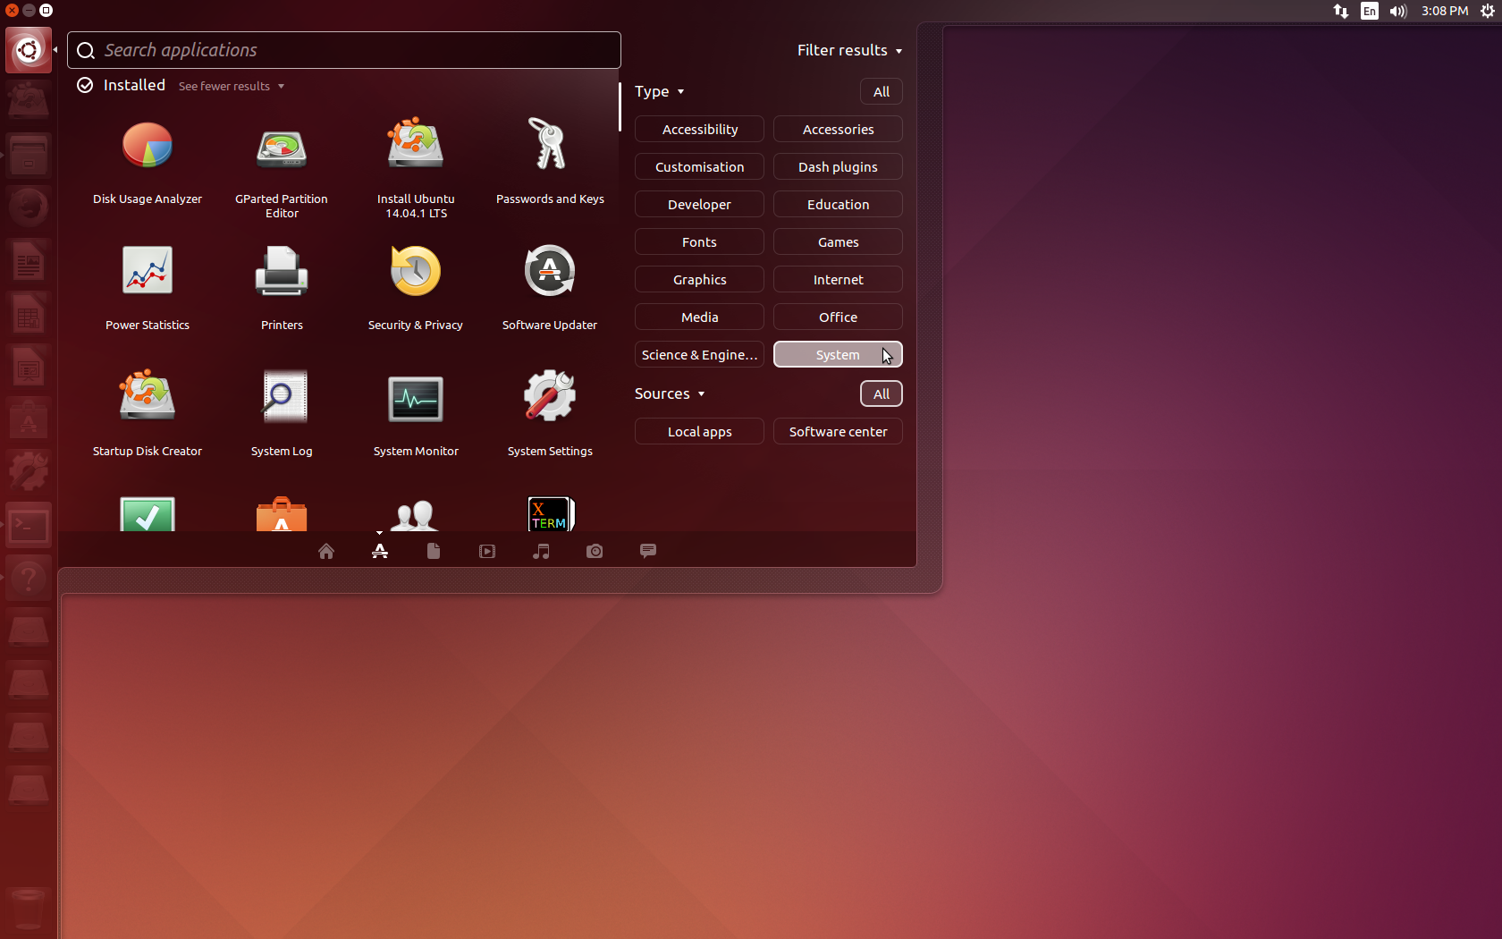Open the Filter results panel

tap(848, 50)
